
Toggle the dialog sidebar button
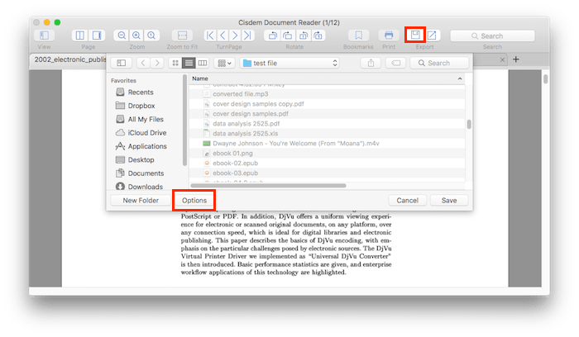(x=121, y=63)
